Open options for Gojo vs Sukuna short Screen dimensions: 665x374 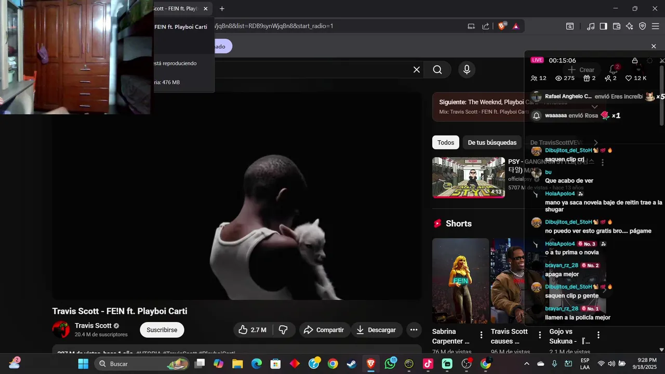pos(598,335)
